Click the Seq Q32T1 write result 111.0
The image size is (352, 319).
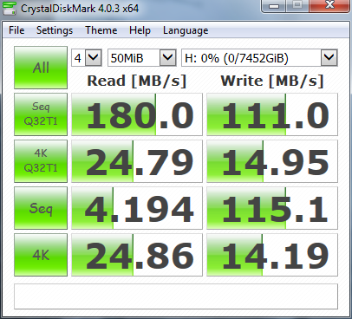click(272, 114)
